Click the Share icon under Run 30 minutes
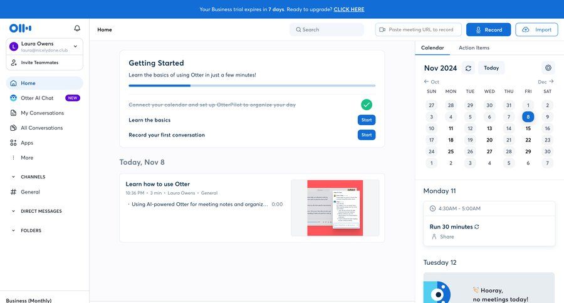Viewport: 564px width, 303px height. click(434, 237)
